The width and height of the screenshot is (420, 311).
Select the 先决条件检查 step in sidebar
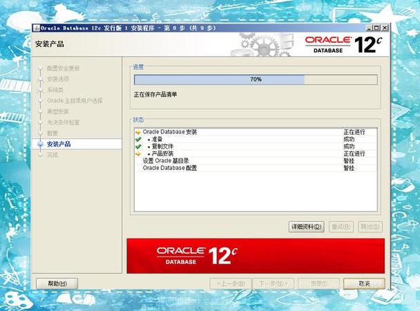tap(64, 122)
